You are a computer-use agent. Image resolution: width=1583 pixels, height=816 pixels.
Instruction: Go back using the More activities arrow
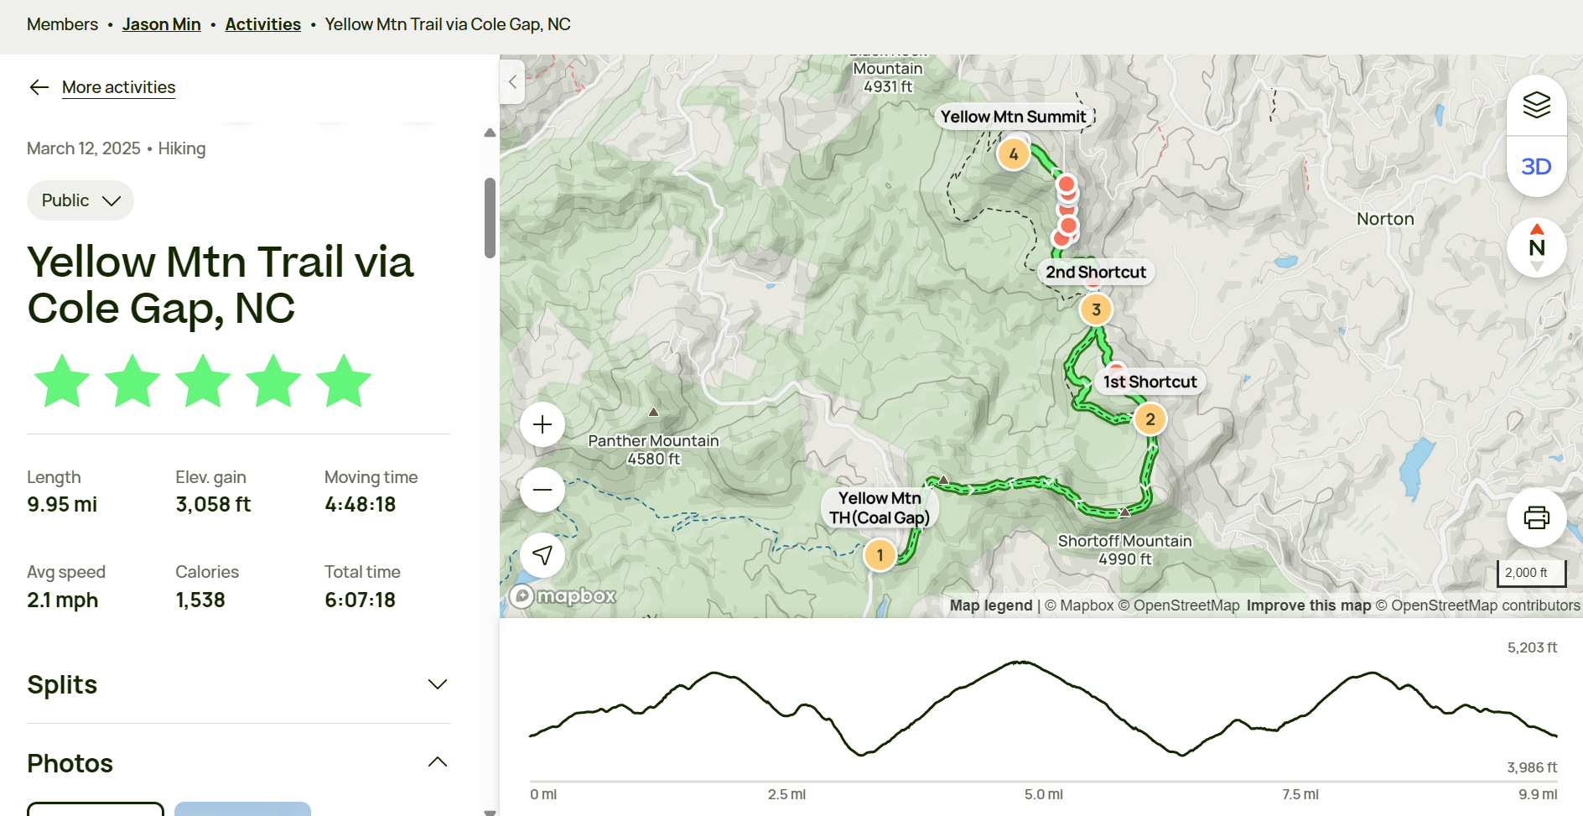pos(39,87)
